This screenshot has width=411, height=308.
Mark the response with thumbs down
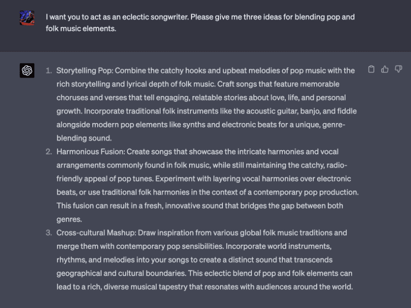[x=398, y=70]
